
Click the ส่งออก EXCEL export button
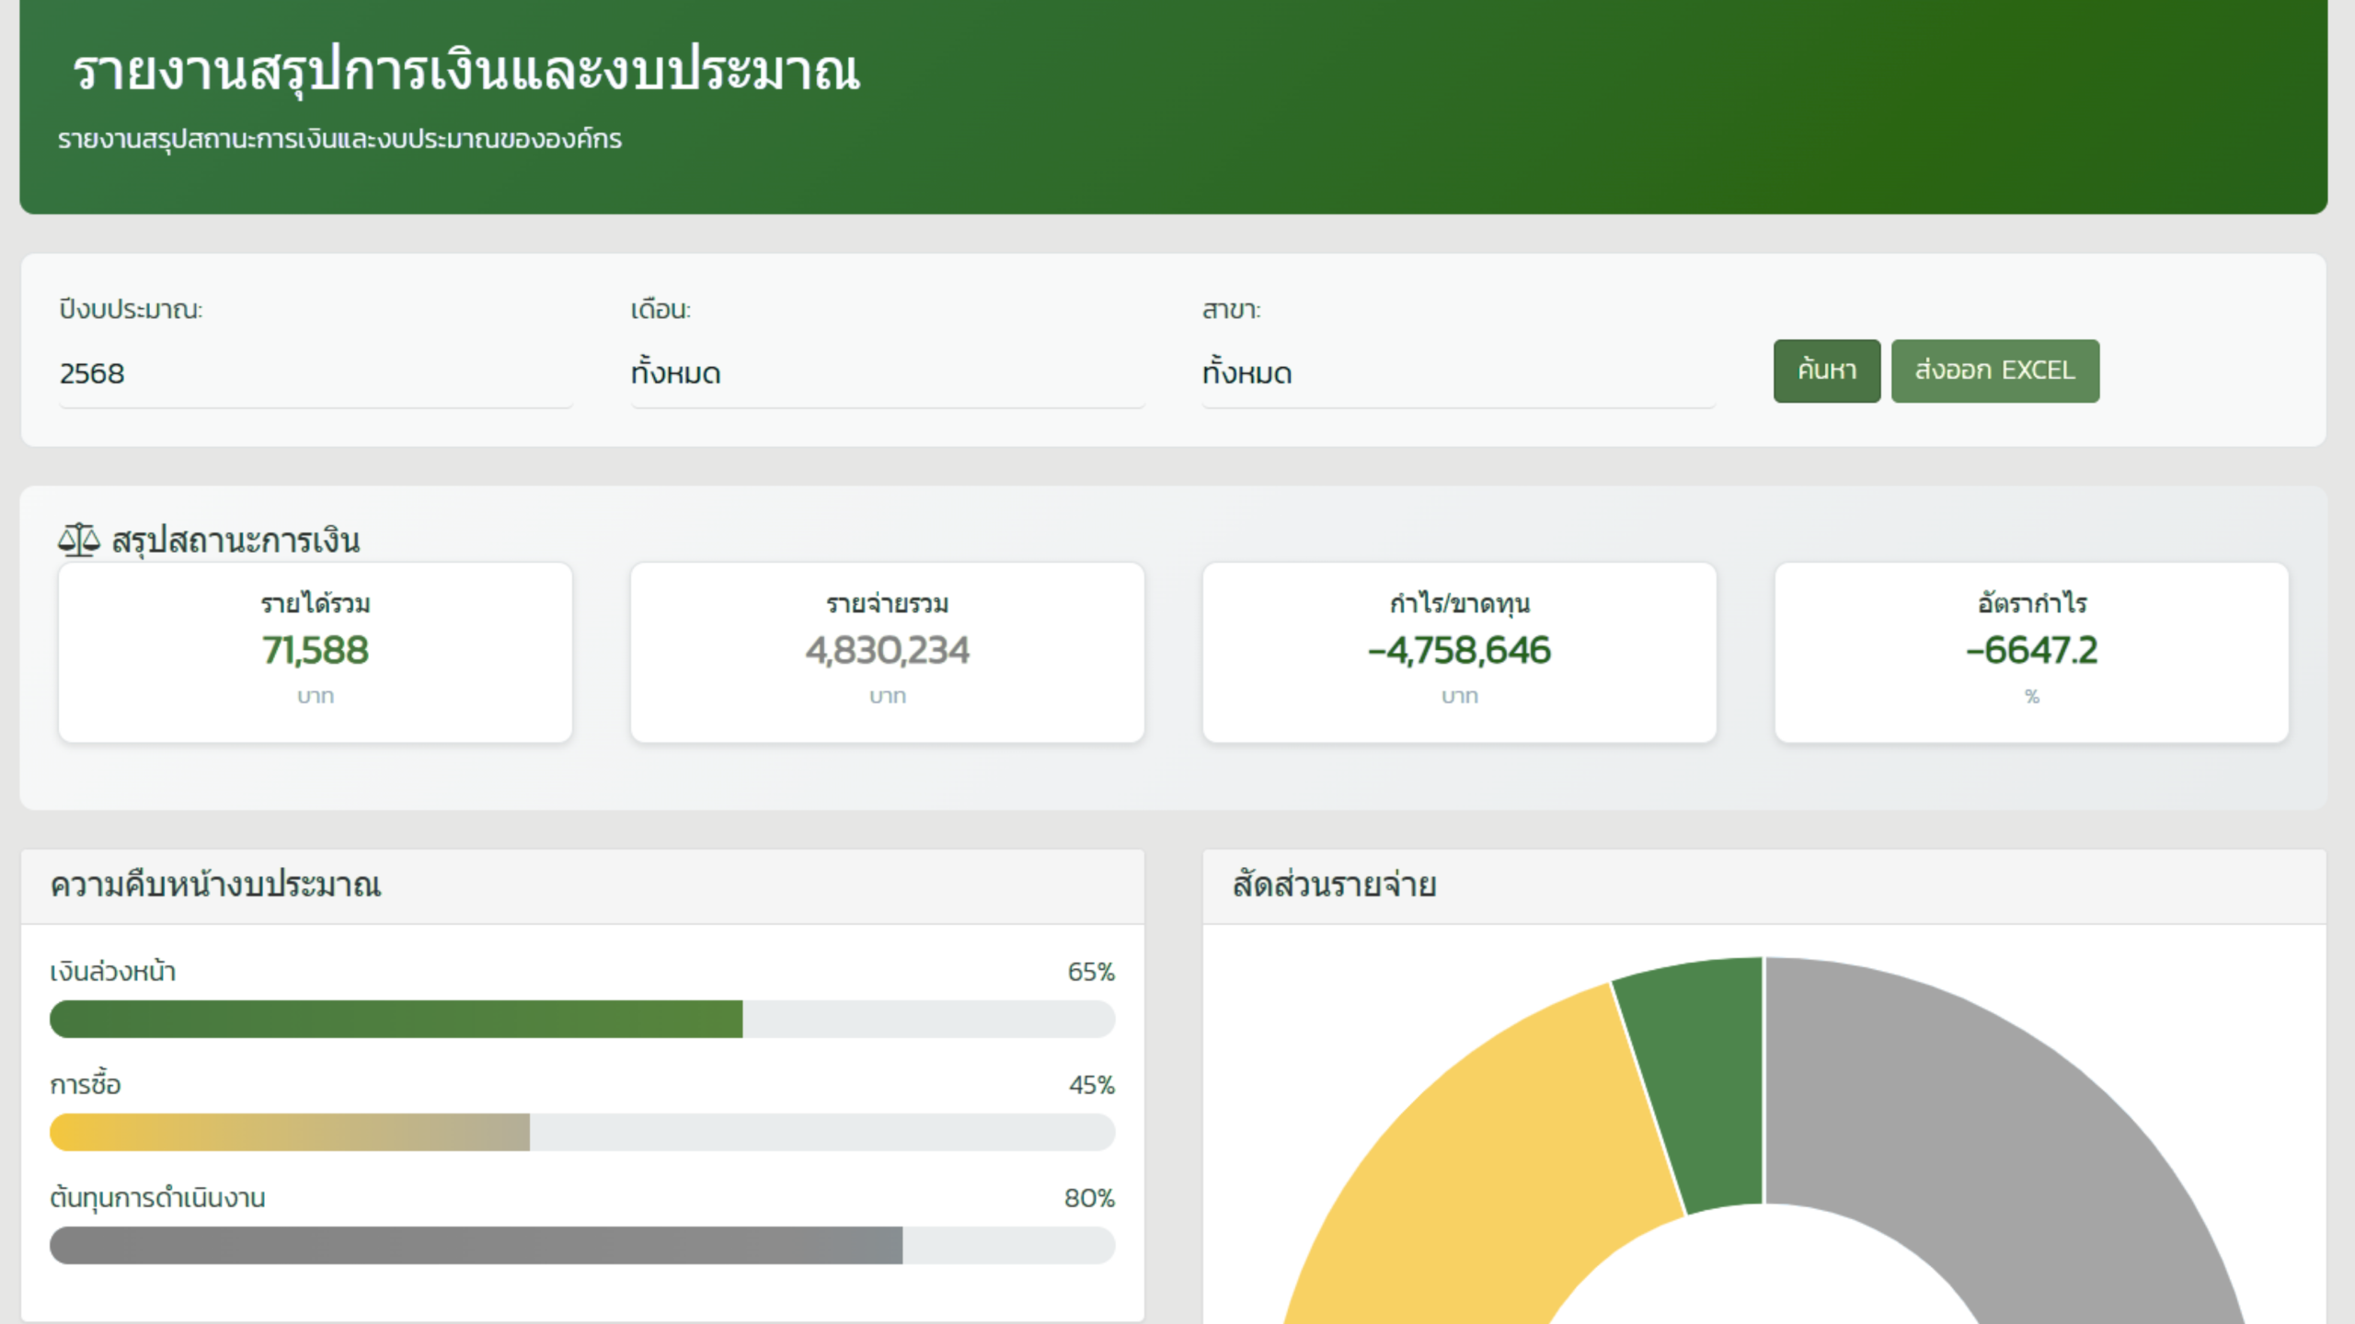point(1994,371)
